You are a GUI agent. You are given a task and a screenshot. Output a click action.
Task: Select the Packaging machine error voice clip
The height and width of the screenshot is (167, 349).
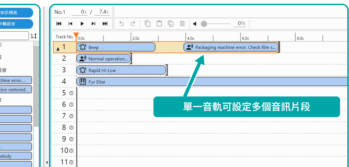click(231, 47)
